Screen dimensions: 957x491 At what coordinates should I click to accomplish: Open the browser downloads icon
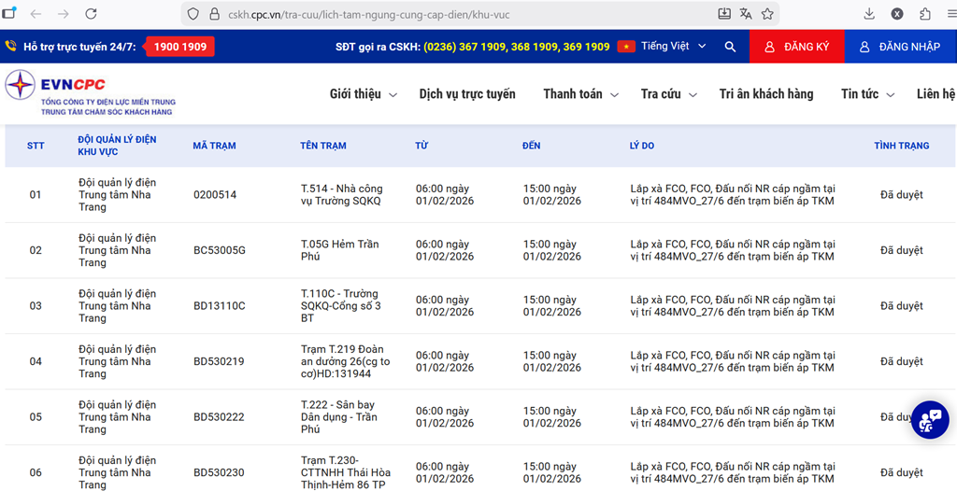coord(869,14)
